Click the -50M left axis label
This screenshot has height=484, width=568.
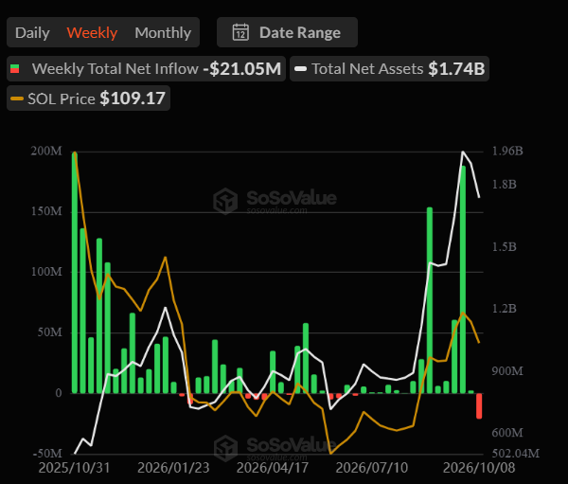point(47,454)
